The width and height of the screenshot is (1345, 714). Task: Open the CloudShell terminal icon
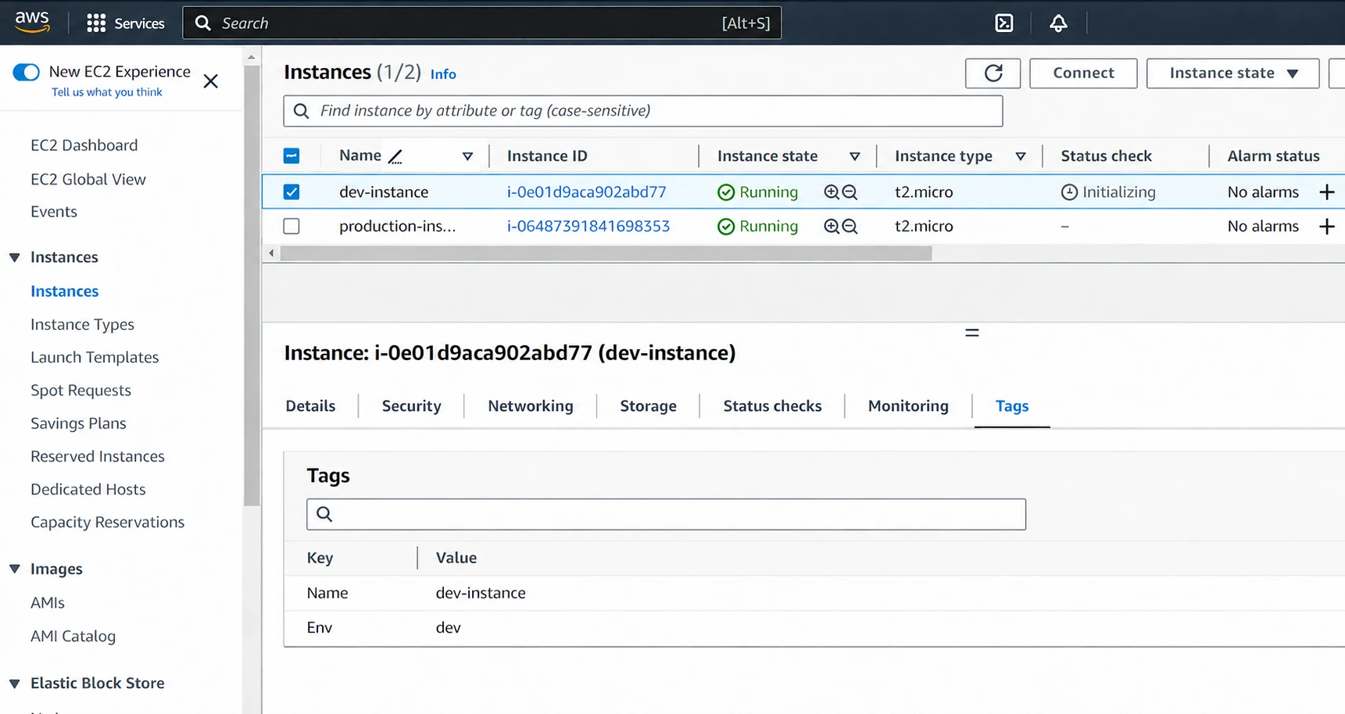coord(1004,23)
